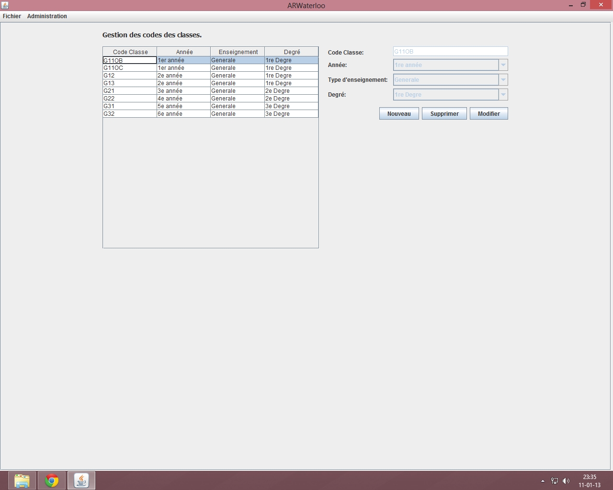
Task: Select the G11OC row in the table
Action: 129,68
